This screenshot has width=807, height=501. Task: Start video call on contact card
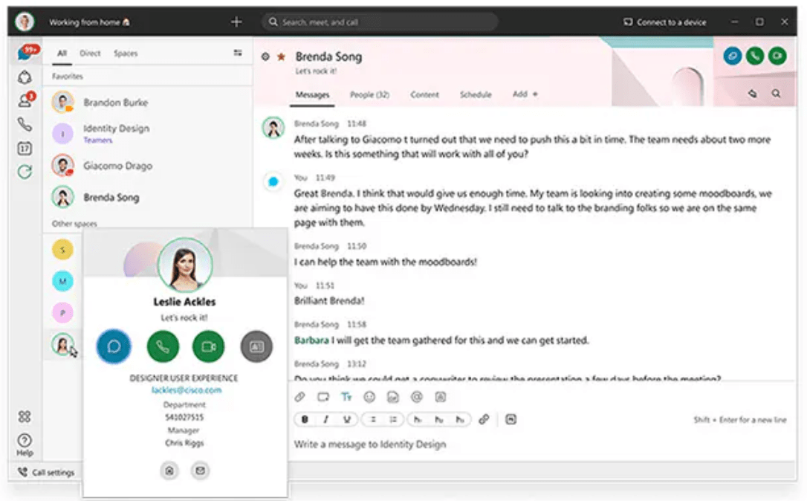[209, 346]
